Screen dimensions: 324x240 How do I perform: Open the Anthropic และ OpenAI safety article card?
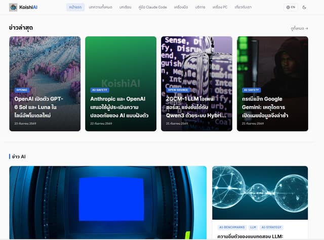(120, 84)
